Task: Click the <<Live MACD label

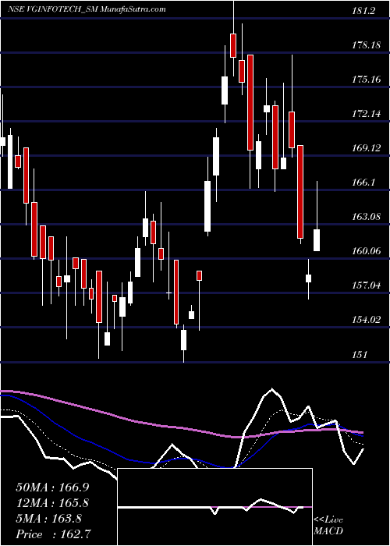Action: tap(328, 526)
